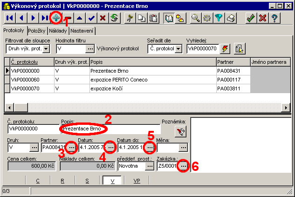Toggle the VP protocol type button
The image size is (295, 197).
(137, 181)
